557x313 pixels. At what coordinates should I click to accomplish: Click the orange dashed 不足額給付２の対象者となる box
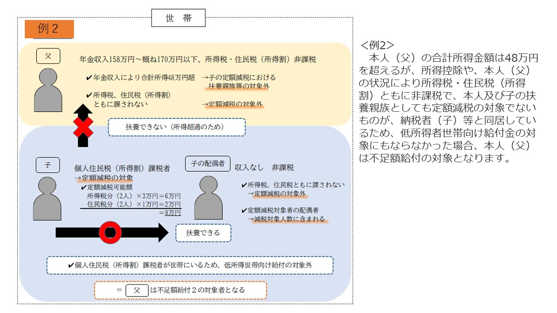click(180, 290)
